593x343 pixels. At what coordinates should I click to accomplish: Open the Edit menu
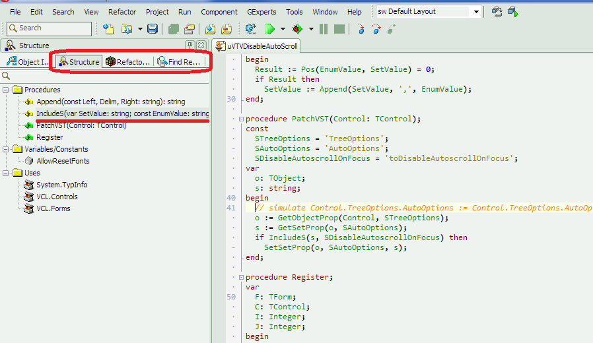tap(36, 12)
